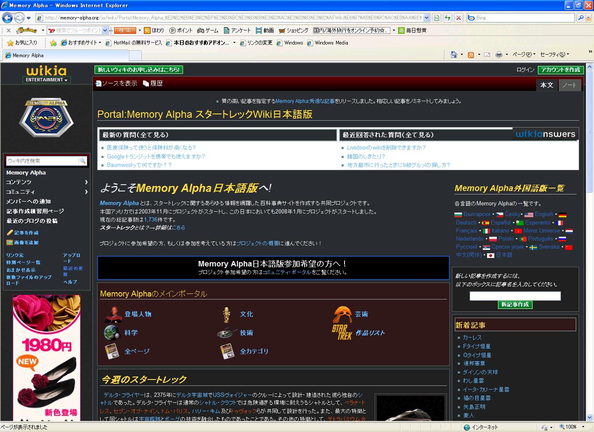The height and width of the screenshot is (432, 594).
Task: Open 芸術 portal icon
Action: [x=343, y=314]
